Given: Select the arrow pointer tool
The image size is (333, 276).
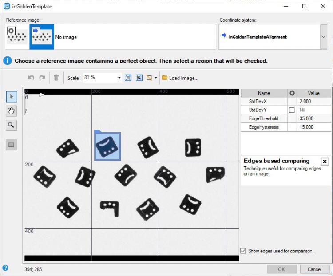Looking at the screenshot, I should click(12, 96).
